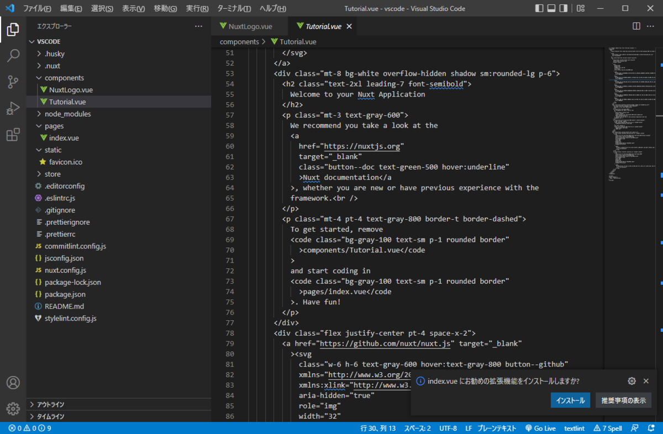
Task: Open the Manage gear in activity bar
Action: pyautogui.click(x=13, y=409)
